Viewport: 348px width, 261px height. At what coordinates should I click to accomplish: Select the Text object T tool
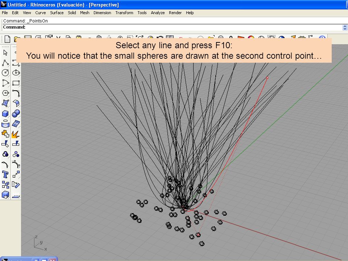[5, 174]
